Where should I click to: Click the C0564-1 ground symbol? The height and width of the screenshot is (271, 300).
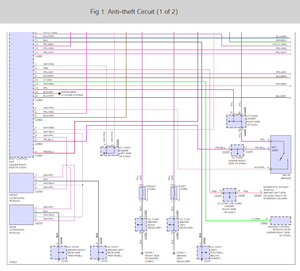(x=174, y=253)
